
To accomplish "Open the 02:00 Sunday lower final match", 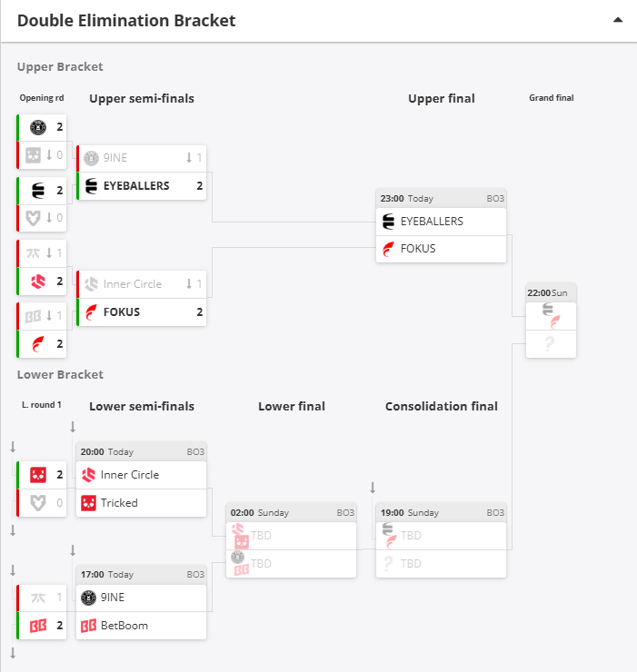I will (x=291, y=512).
